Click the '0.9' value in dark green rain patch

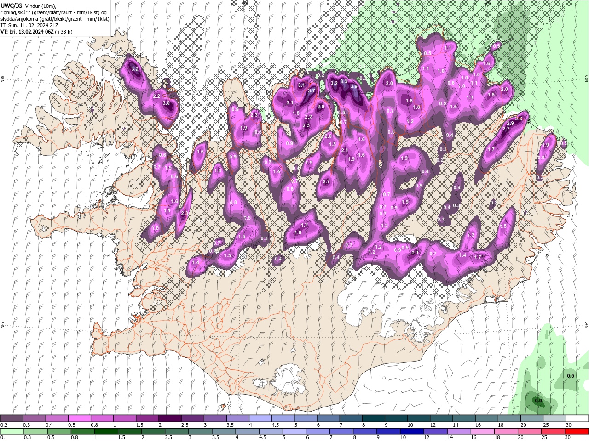(538, 401)
